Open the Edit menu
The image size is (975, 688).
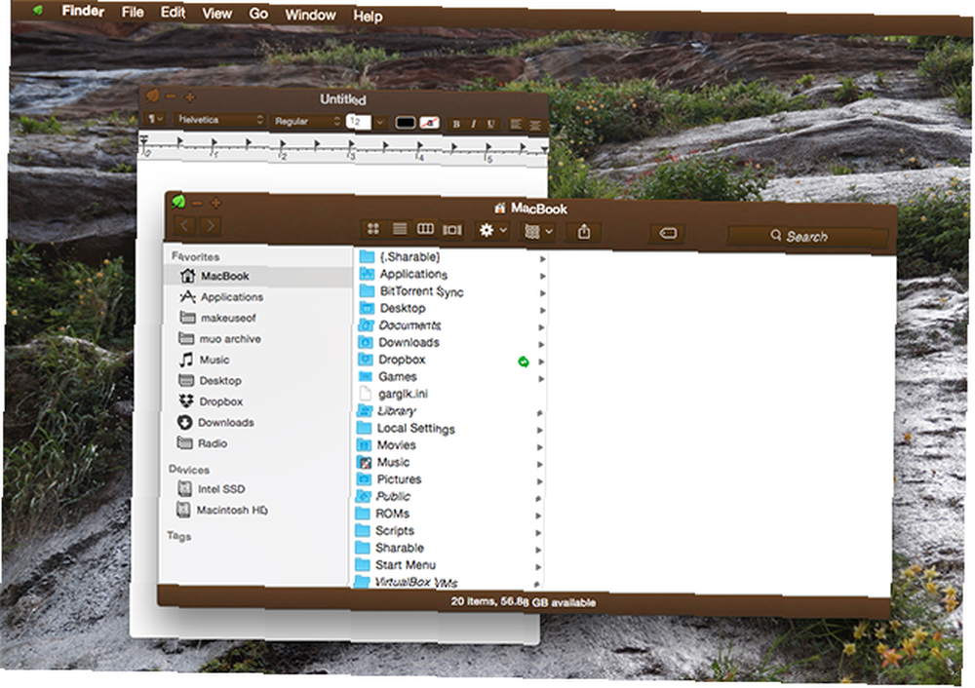click(x=173, y=13)
